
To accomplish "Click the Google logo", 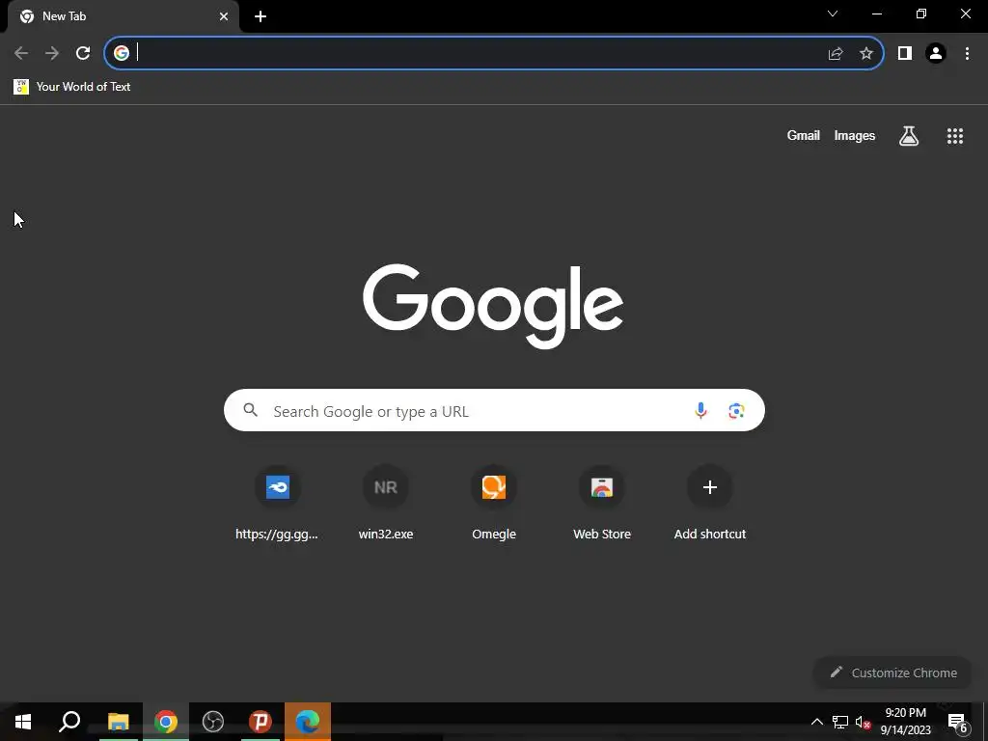I will coord(493,306).
